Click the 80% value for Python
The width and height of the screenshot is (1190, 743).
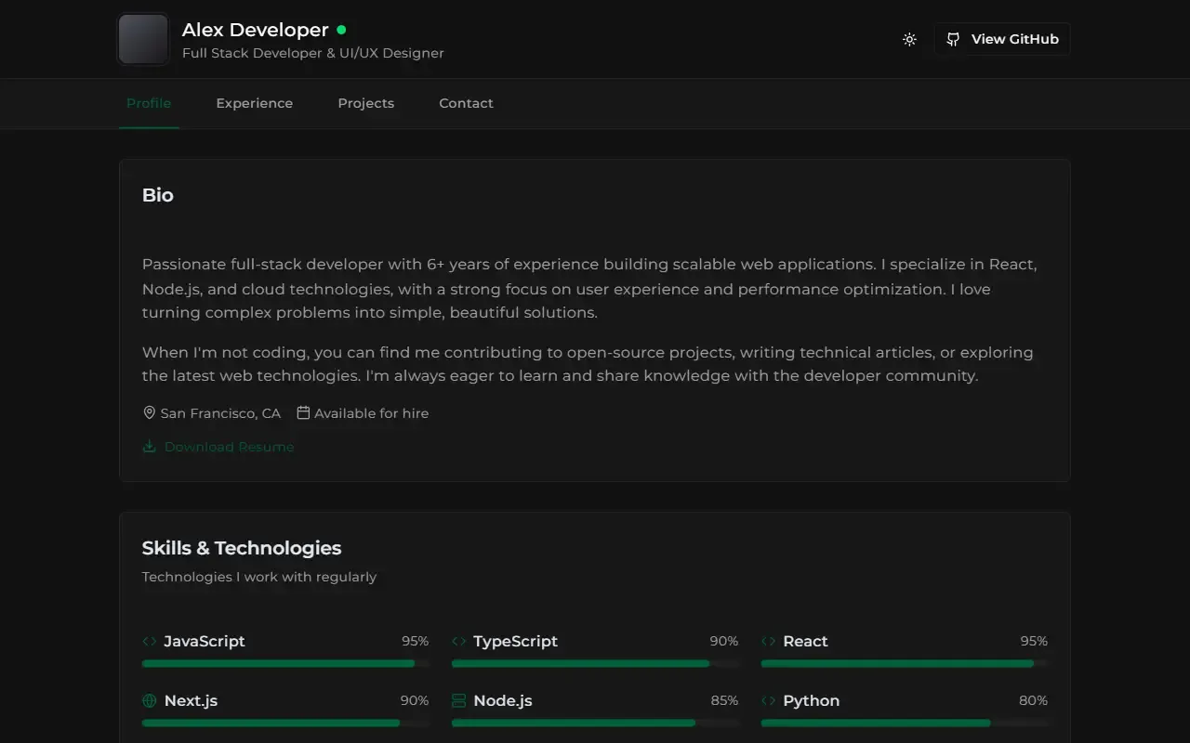(x=1033, y=700)
